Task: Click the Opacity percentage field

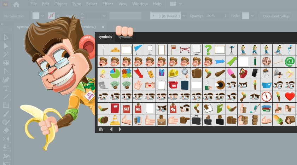Action: [213, 16]
